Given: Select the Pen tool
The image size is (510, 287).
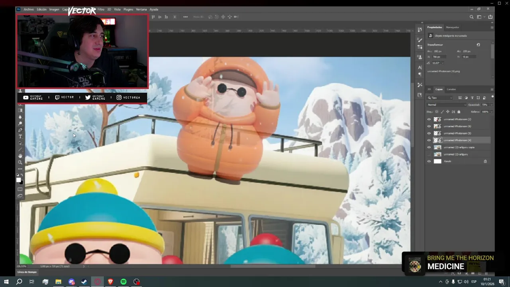Looking at the screenshot, I should pyautogui.click(x=20, y=130).
